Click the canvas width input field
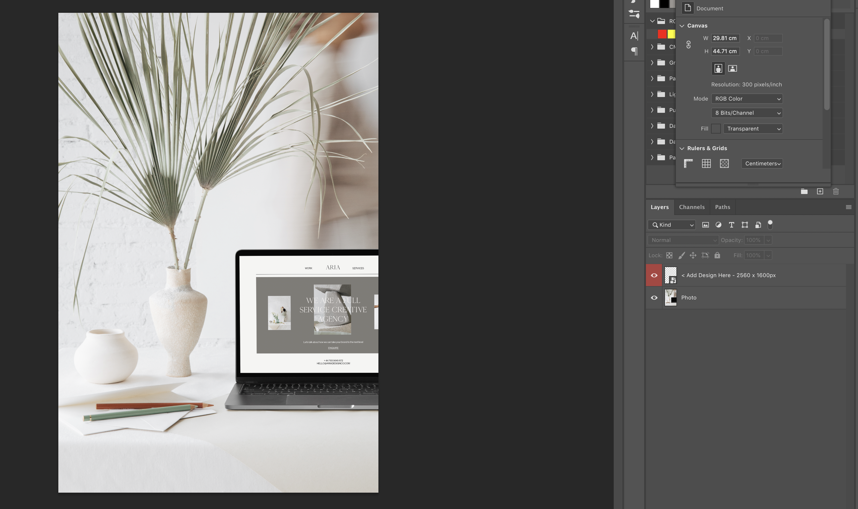Screen dimensions: 858x509 pos(725,38)
